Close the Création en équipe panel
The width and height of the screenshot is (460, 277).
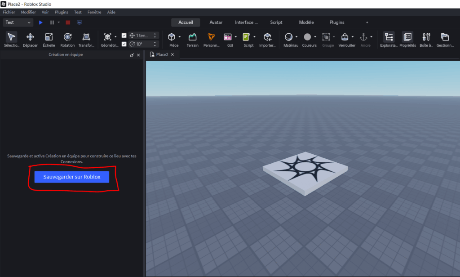[138, 55]
